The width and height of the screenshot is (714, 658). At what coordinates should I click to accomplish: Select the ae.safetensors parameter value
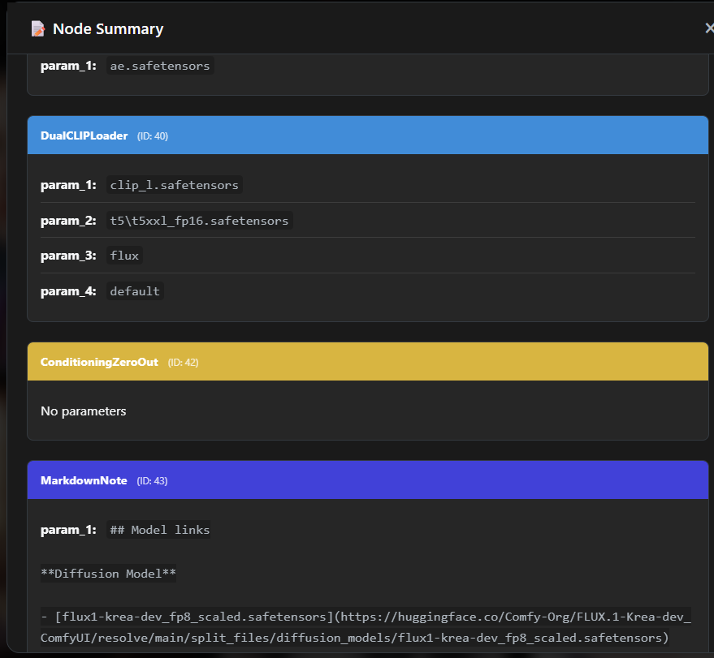point(159,65)
